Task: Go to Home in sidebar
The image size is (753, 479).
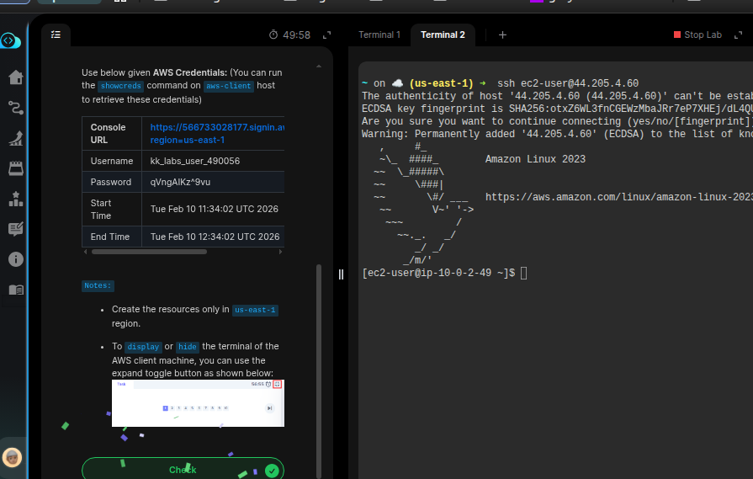Action: (16, 77)
